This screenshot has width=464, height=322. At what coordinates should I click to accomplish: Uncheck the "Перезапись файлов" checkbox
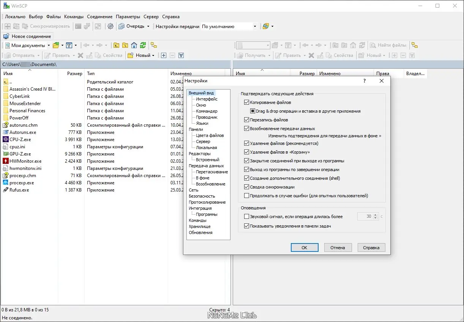pyautogui.click(x=247, y=120)
